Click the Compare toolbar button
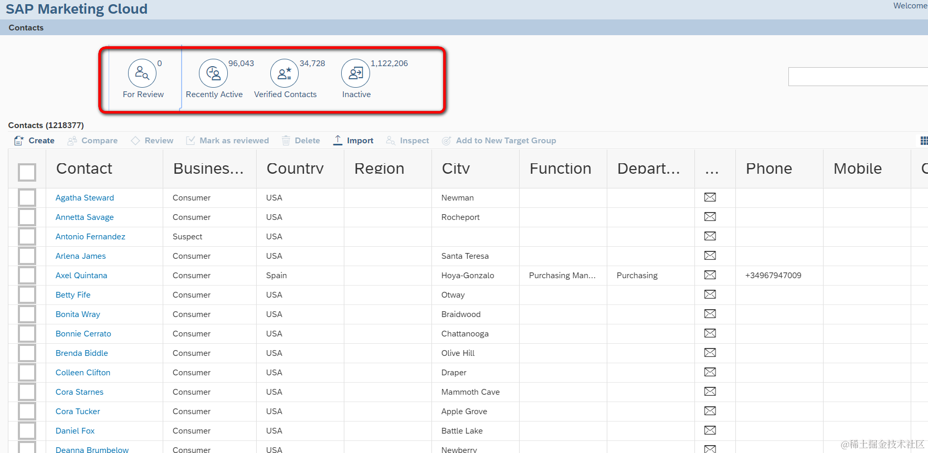Image resolution: width=928 pixels, height=453 pixels. 92,141
